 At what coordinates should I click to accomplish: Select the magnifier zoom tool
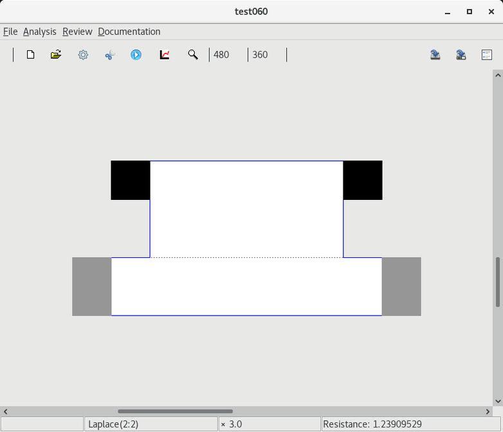click(192, 55)
